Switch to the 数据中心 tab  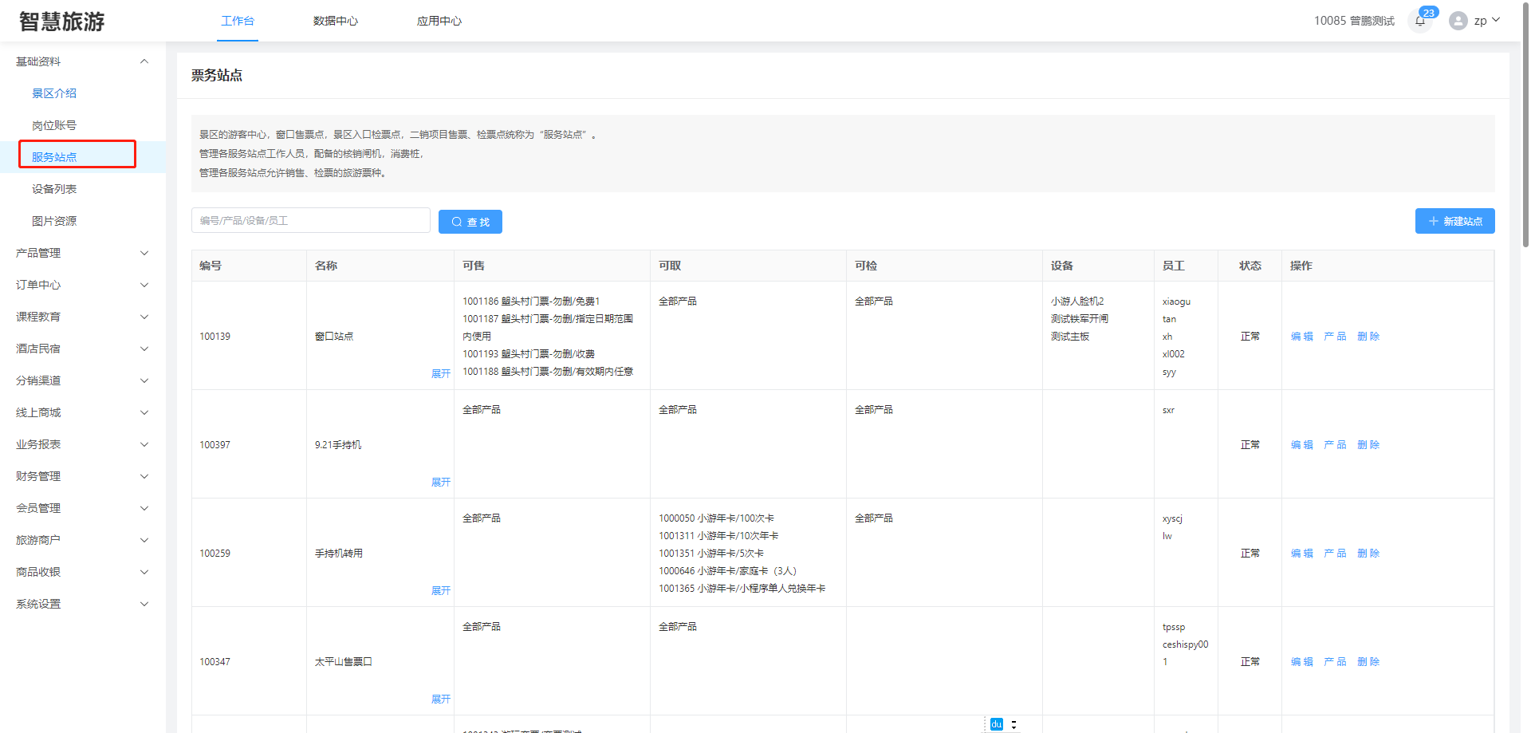point(335,21)
